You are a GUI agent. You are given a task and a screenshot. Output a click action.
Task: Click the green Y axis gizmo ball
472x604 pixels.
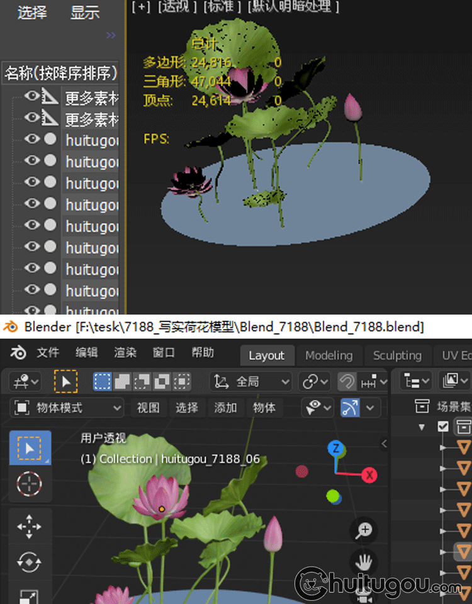pos(332,496)
